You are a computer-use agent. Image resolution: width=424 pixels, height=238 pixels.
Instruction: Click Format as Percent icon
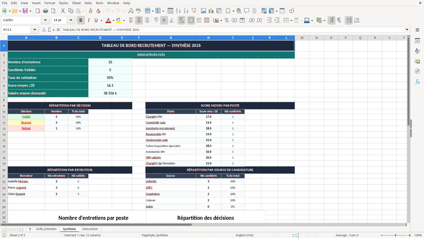[x=226, y=20]
